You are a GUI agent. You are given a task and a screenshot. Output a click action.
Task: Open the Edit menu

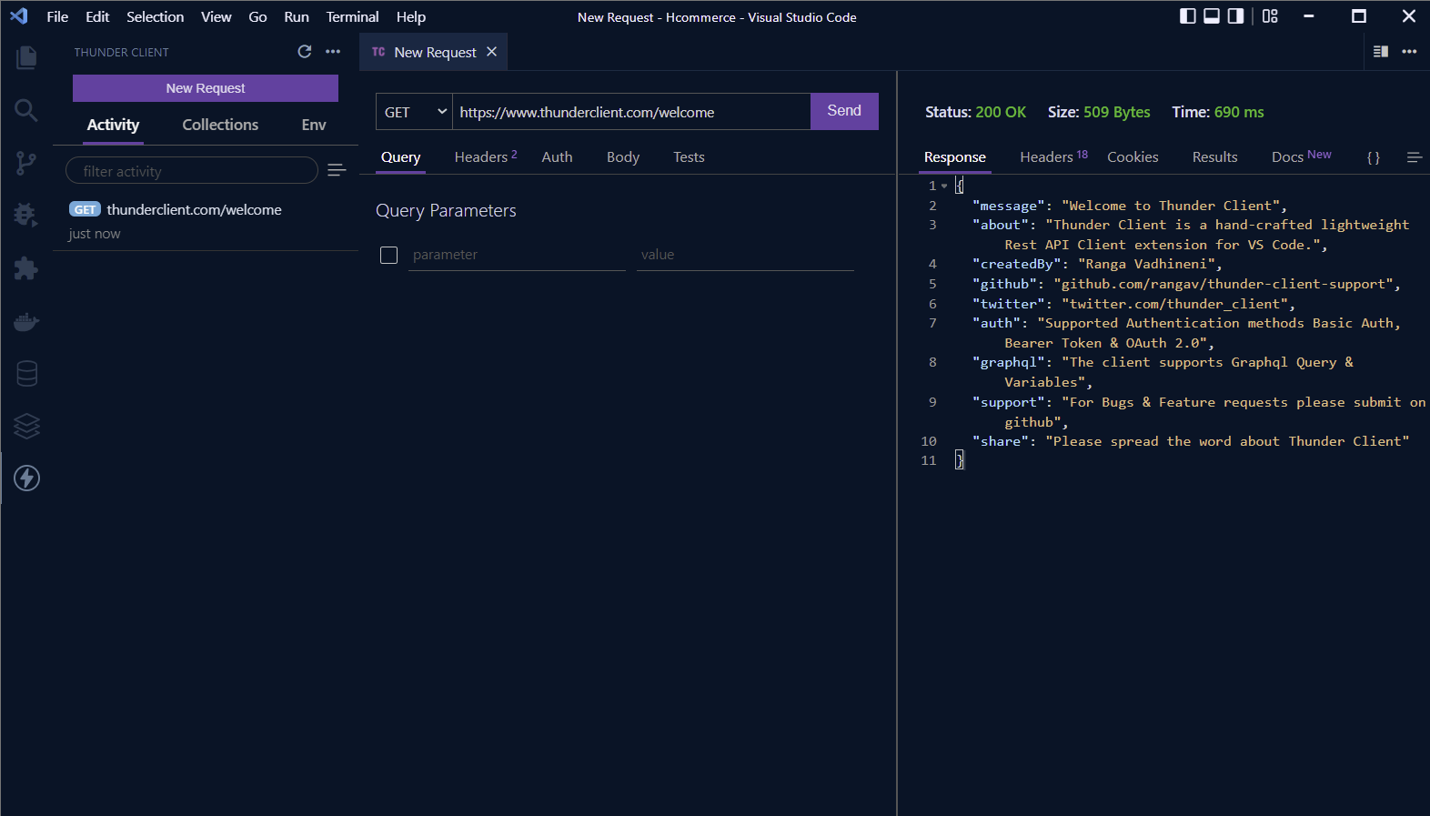click(x=97, y=16)
